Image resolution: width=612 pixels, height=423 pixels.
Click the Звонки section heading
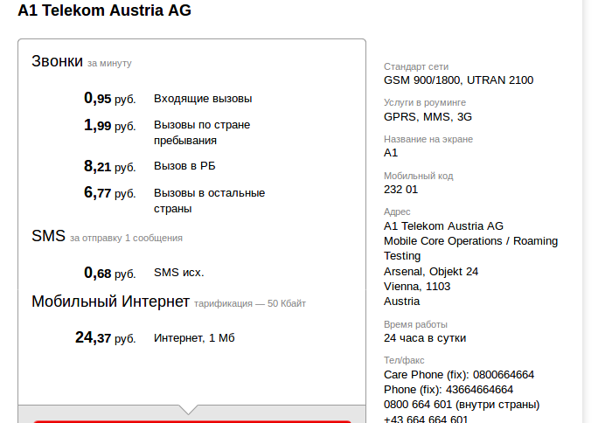[x=58, y=61]
